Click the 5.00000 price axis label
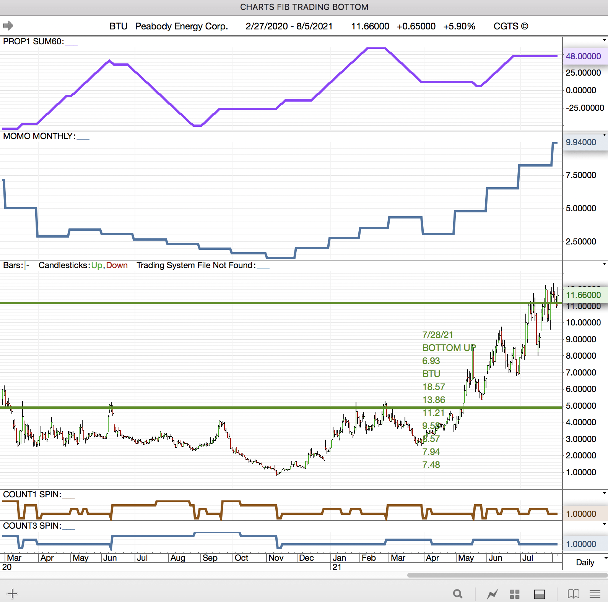608x602 pixels. (x=581, y=406)
